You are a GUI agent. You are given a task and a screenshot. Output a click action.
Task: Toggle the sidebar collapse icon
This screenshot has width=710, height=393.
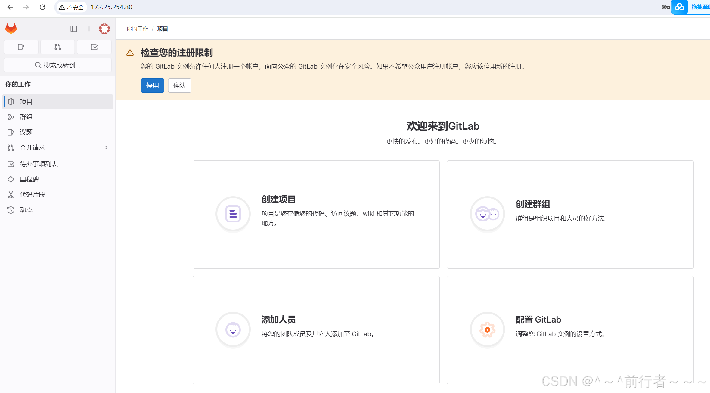pos(74,29)
